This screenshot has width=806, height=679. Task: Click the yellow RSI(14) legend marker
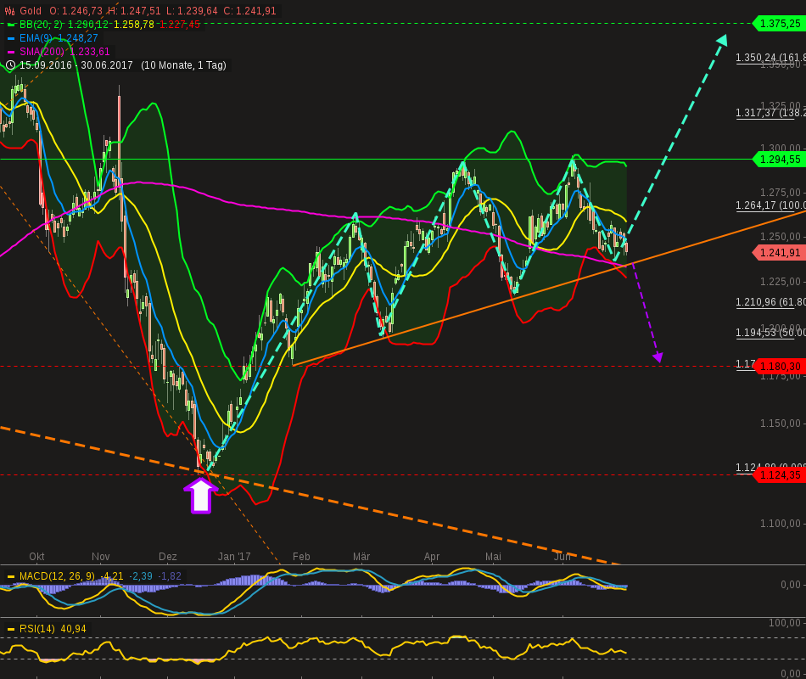[11, 629]
